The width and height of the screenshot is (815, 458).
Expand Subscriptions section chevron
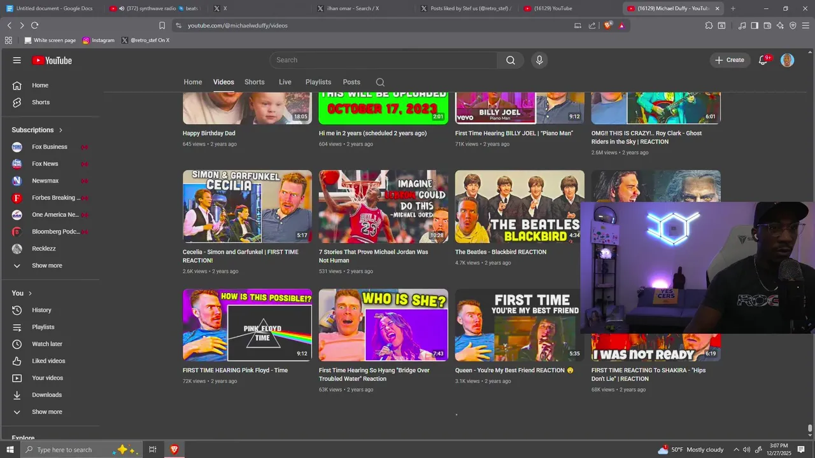[x=60, y=130]
